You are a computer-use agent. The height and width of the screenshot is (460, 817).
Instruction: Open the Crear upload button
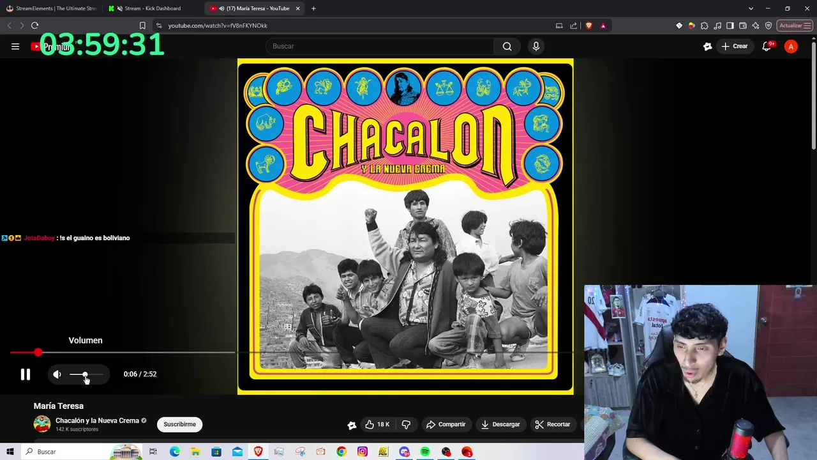pos(734,46)
